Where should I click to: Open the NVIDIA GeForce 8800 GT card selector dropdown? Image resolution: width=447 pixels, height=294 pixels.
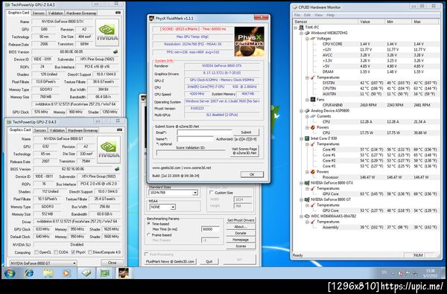[x=43, y=263]
